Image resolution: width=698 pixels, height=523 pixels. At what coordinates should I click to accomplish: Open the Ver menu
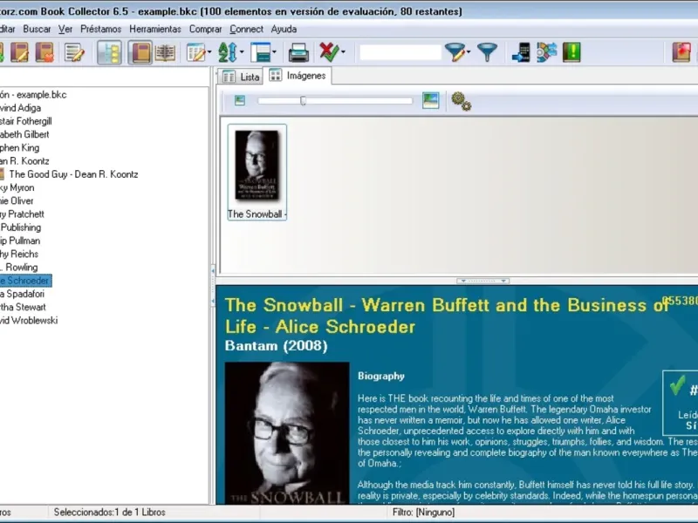coord(65,30)
